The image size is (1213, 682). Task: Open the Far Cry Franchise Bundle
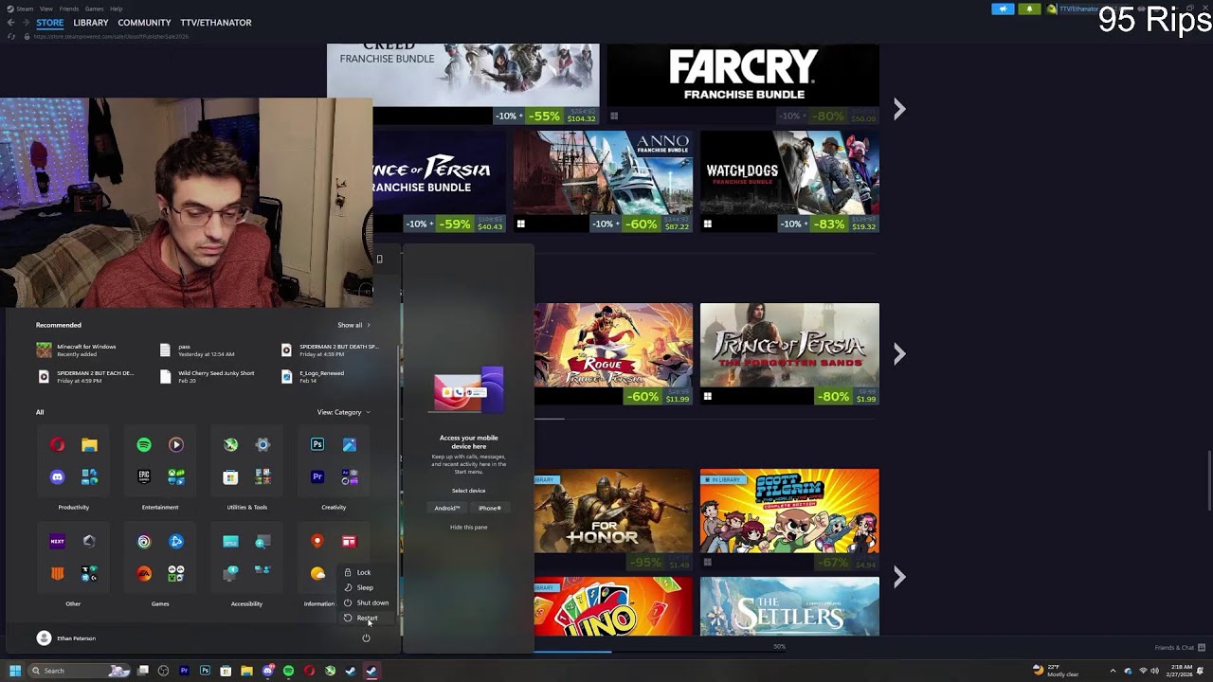pyautogui.click(x=743, y=84)
